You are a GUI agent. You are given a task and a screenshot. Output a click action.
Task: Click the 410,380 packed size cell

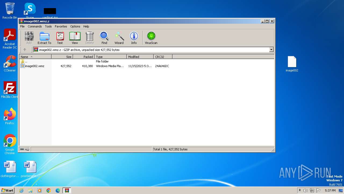(87, 66)
